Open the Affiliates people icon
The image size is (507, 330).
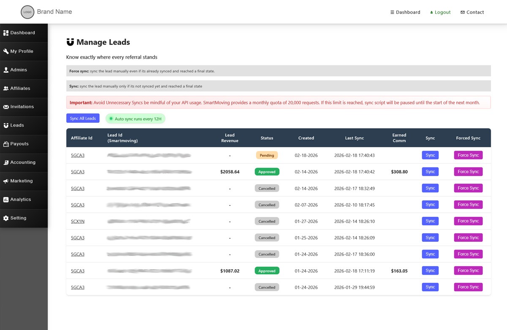pyautogui.click(x=5, y=88)
